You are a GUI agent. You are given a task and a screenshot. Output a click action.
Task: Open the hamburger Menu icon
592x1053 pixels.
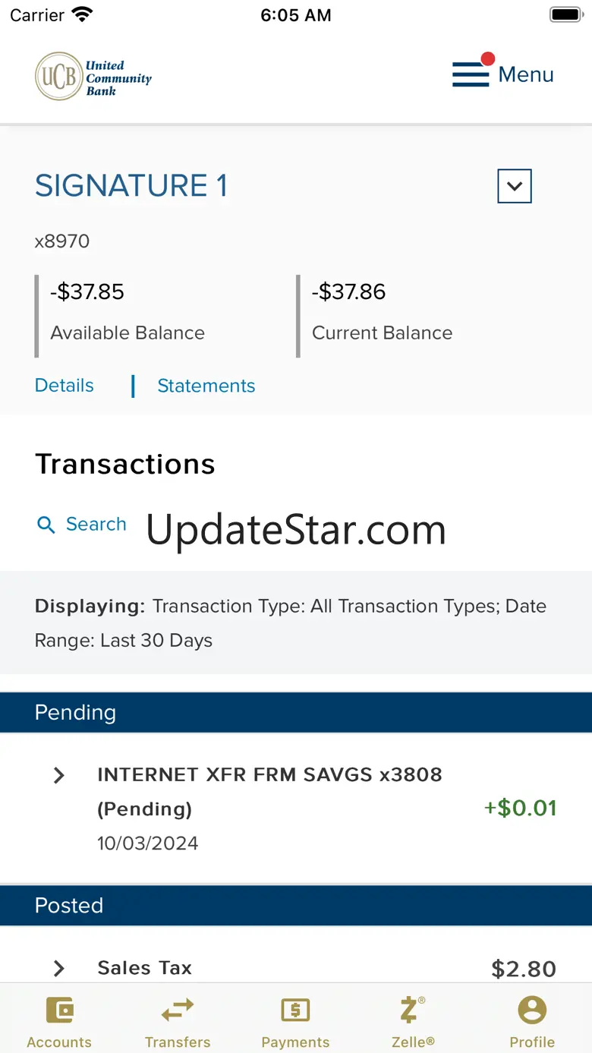point(471,74)
